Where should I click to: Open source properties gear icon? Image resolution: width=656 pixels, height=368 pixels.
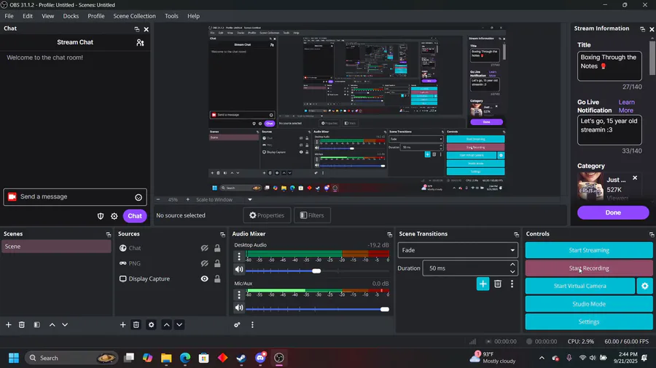tap(152, 324)
